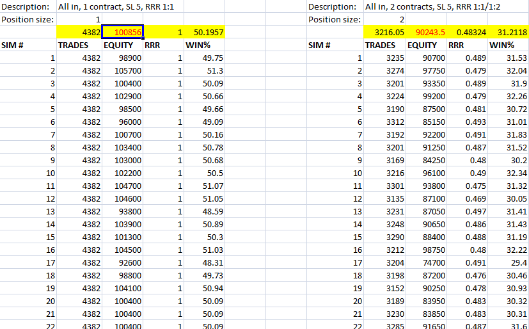
Task: Select right table win% cell 32.34
Action: click(x=509, y=173)
